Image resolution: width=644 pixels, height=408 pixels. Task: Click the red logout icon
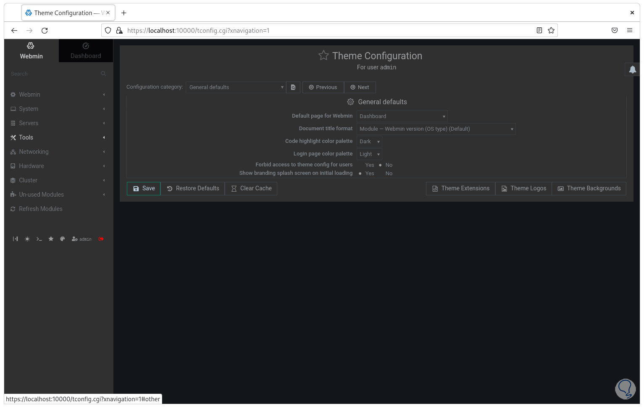(101, 239)
